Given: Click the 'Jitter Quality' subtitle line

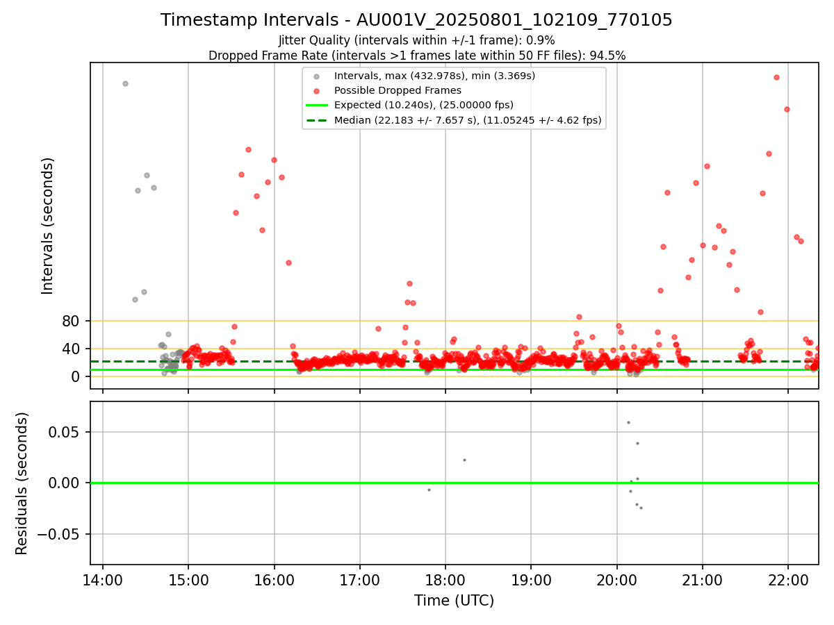Looking at the screenshot, I should 416,40.
